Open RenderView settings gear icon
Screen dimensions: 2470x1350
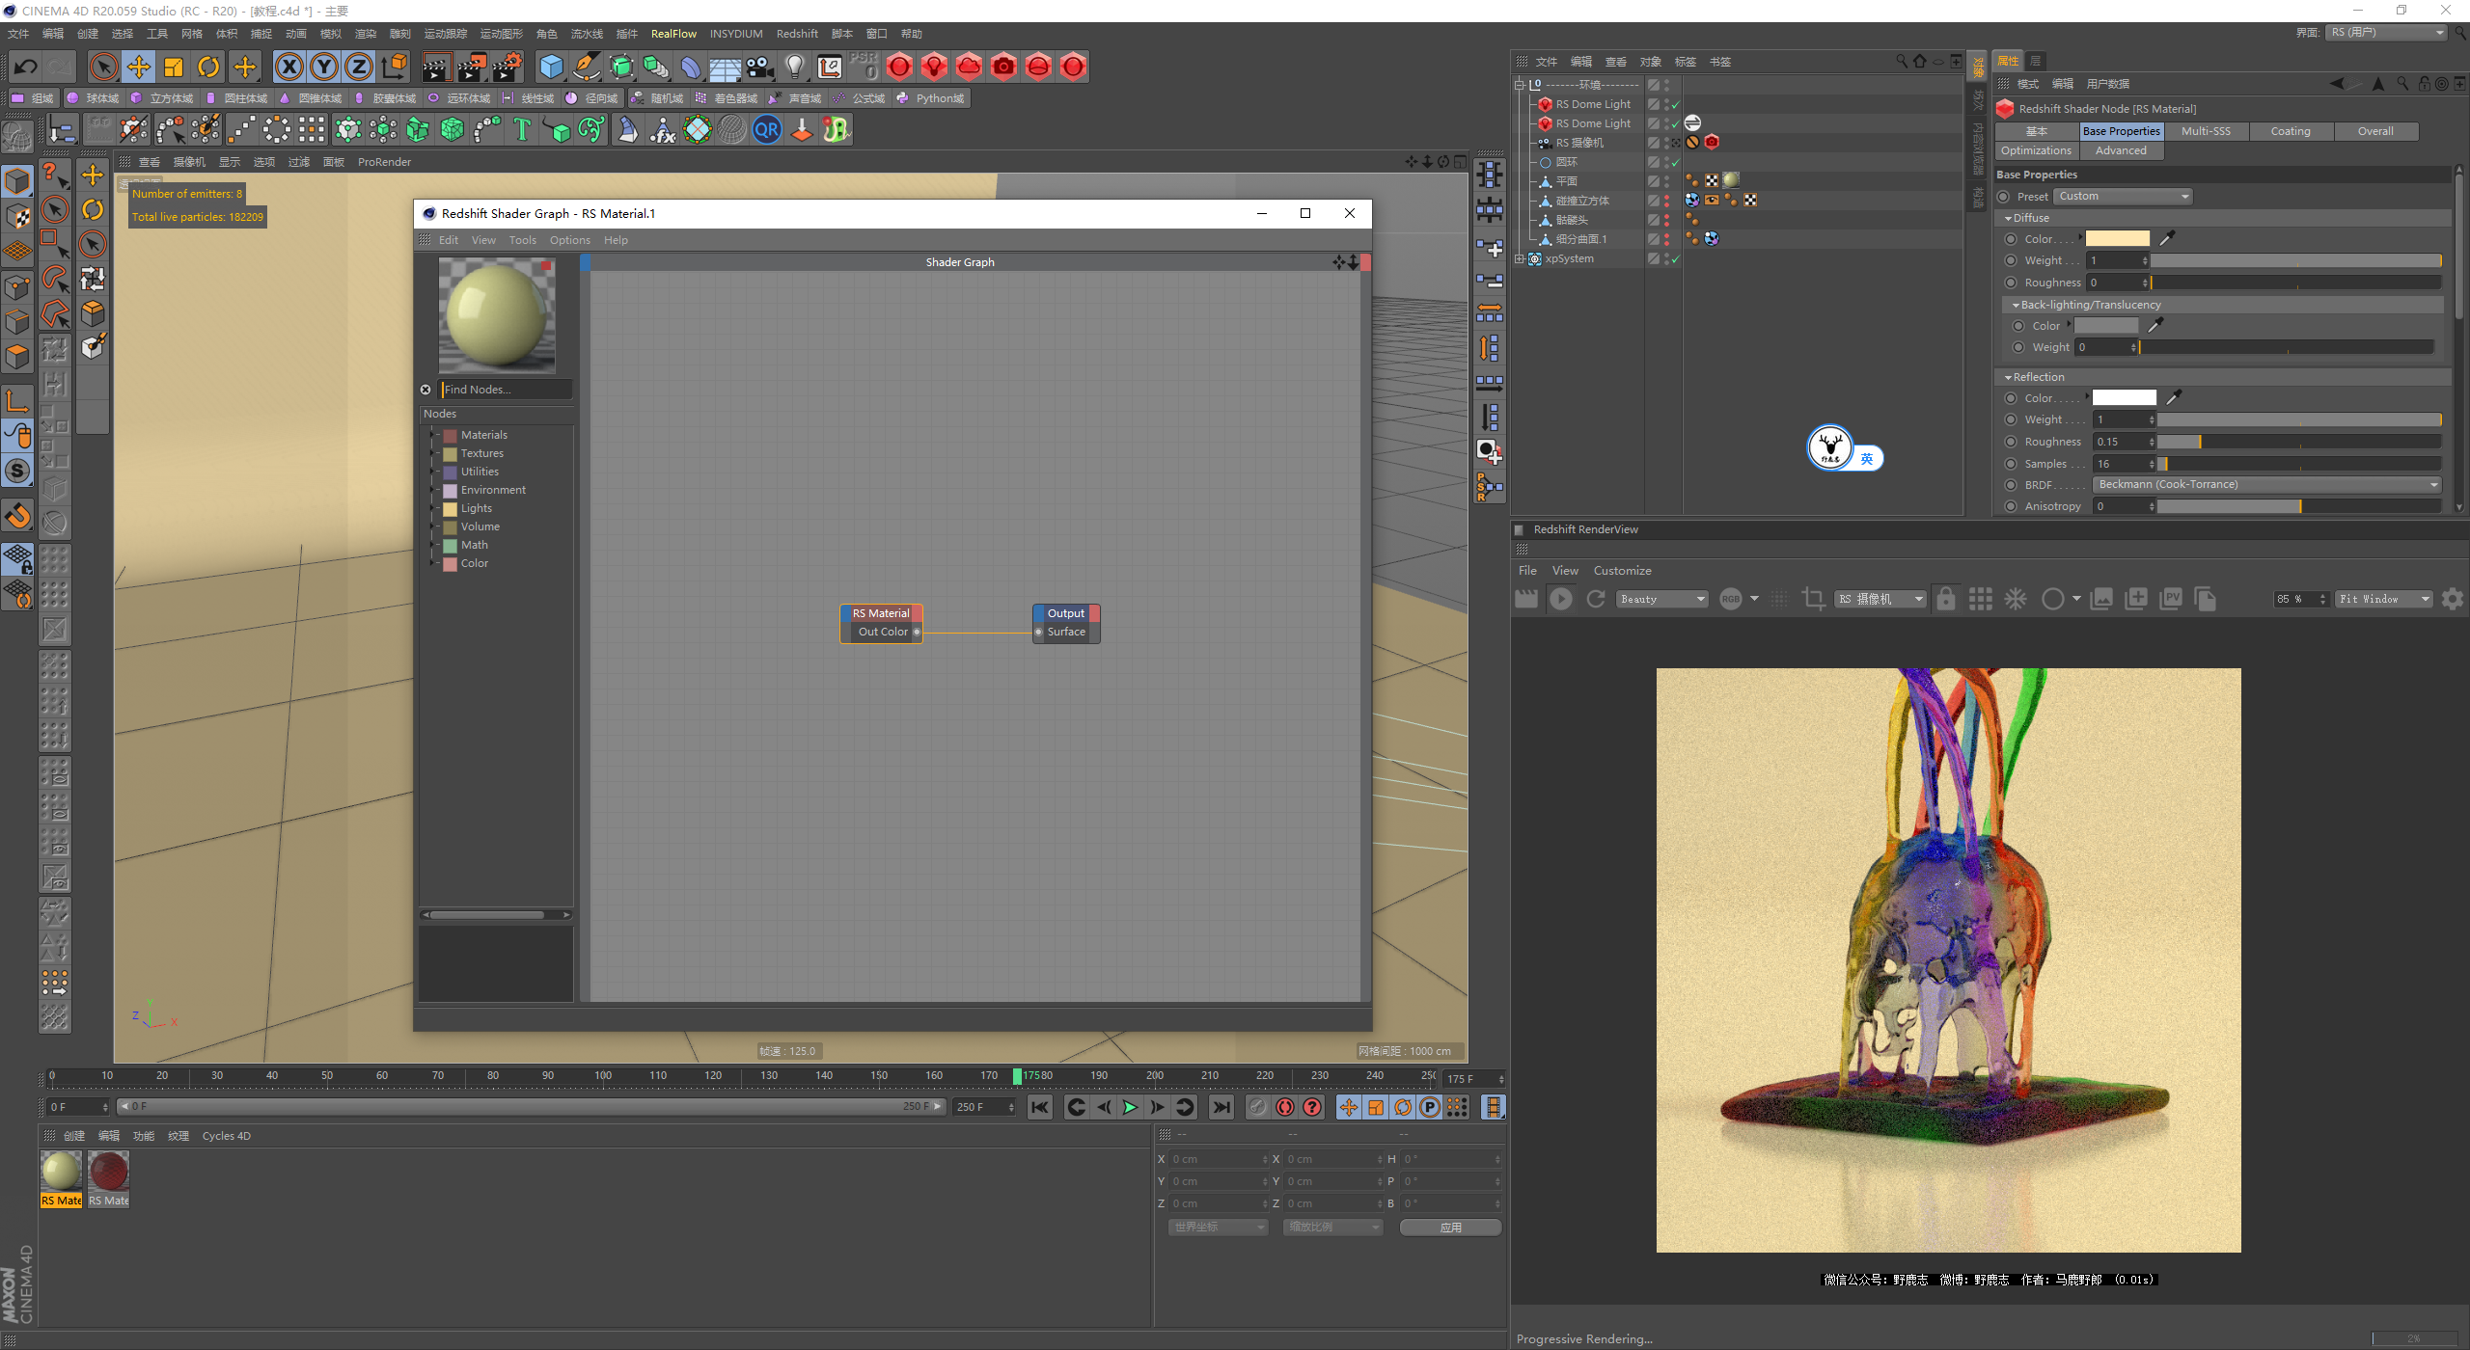pos(2452,599)
